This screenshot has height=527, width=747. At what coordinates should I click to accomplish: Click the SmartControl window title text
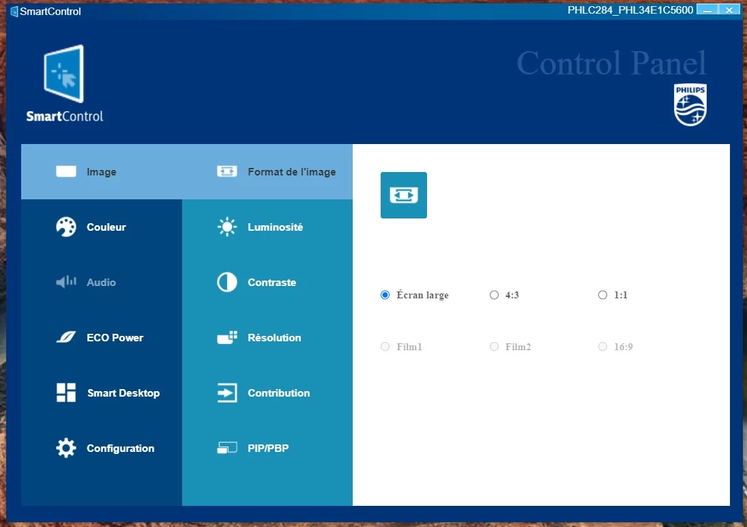coord(50,12)
